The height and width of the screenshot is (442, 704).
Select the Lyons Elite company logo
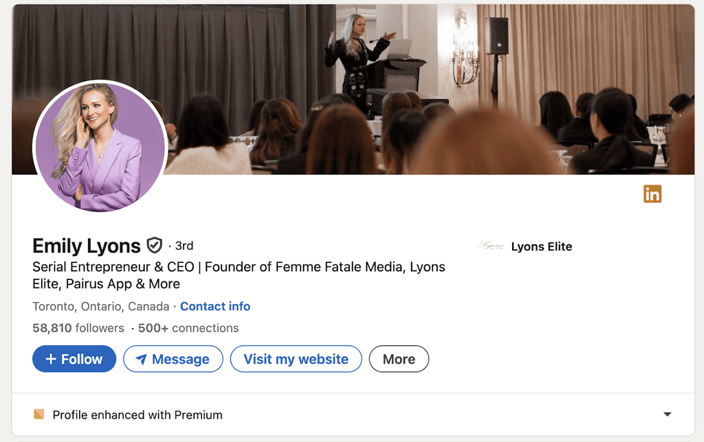click(492, 246)
